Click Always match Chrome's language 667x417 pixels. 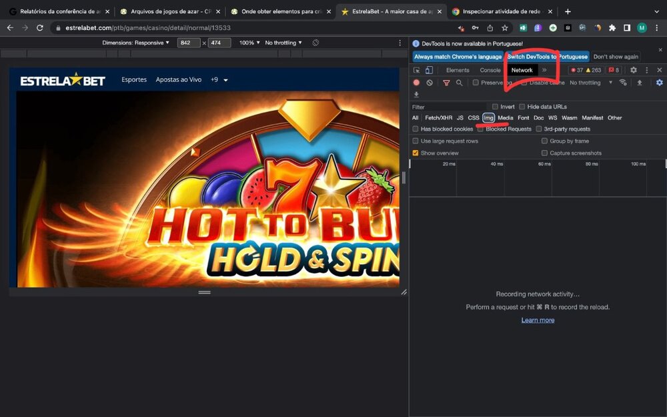[x=458, y=57]
